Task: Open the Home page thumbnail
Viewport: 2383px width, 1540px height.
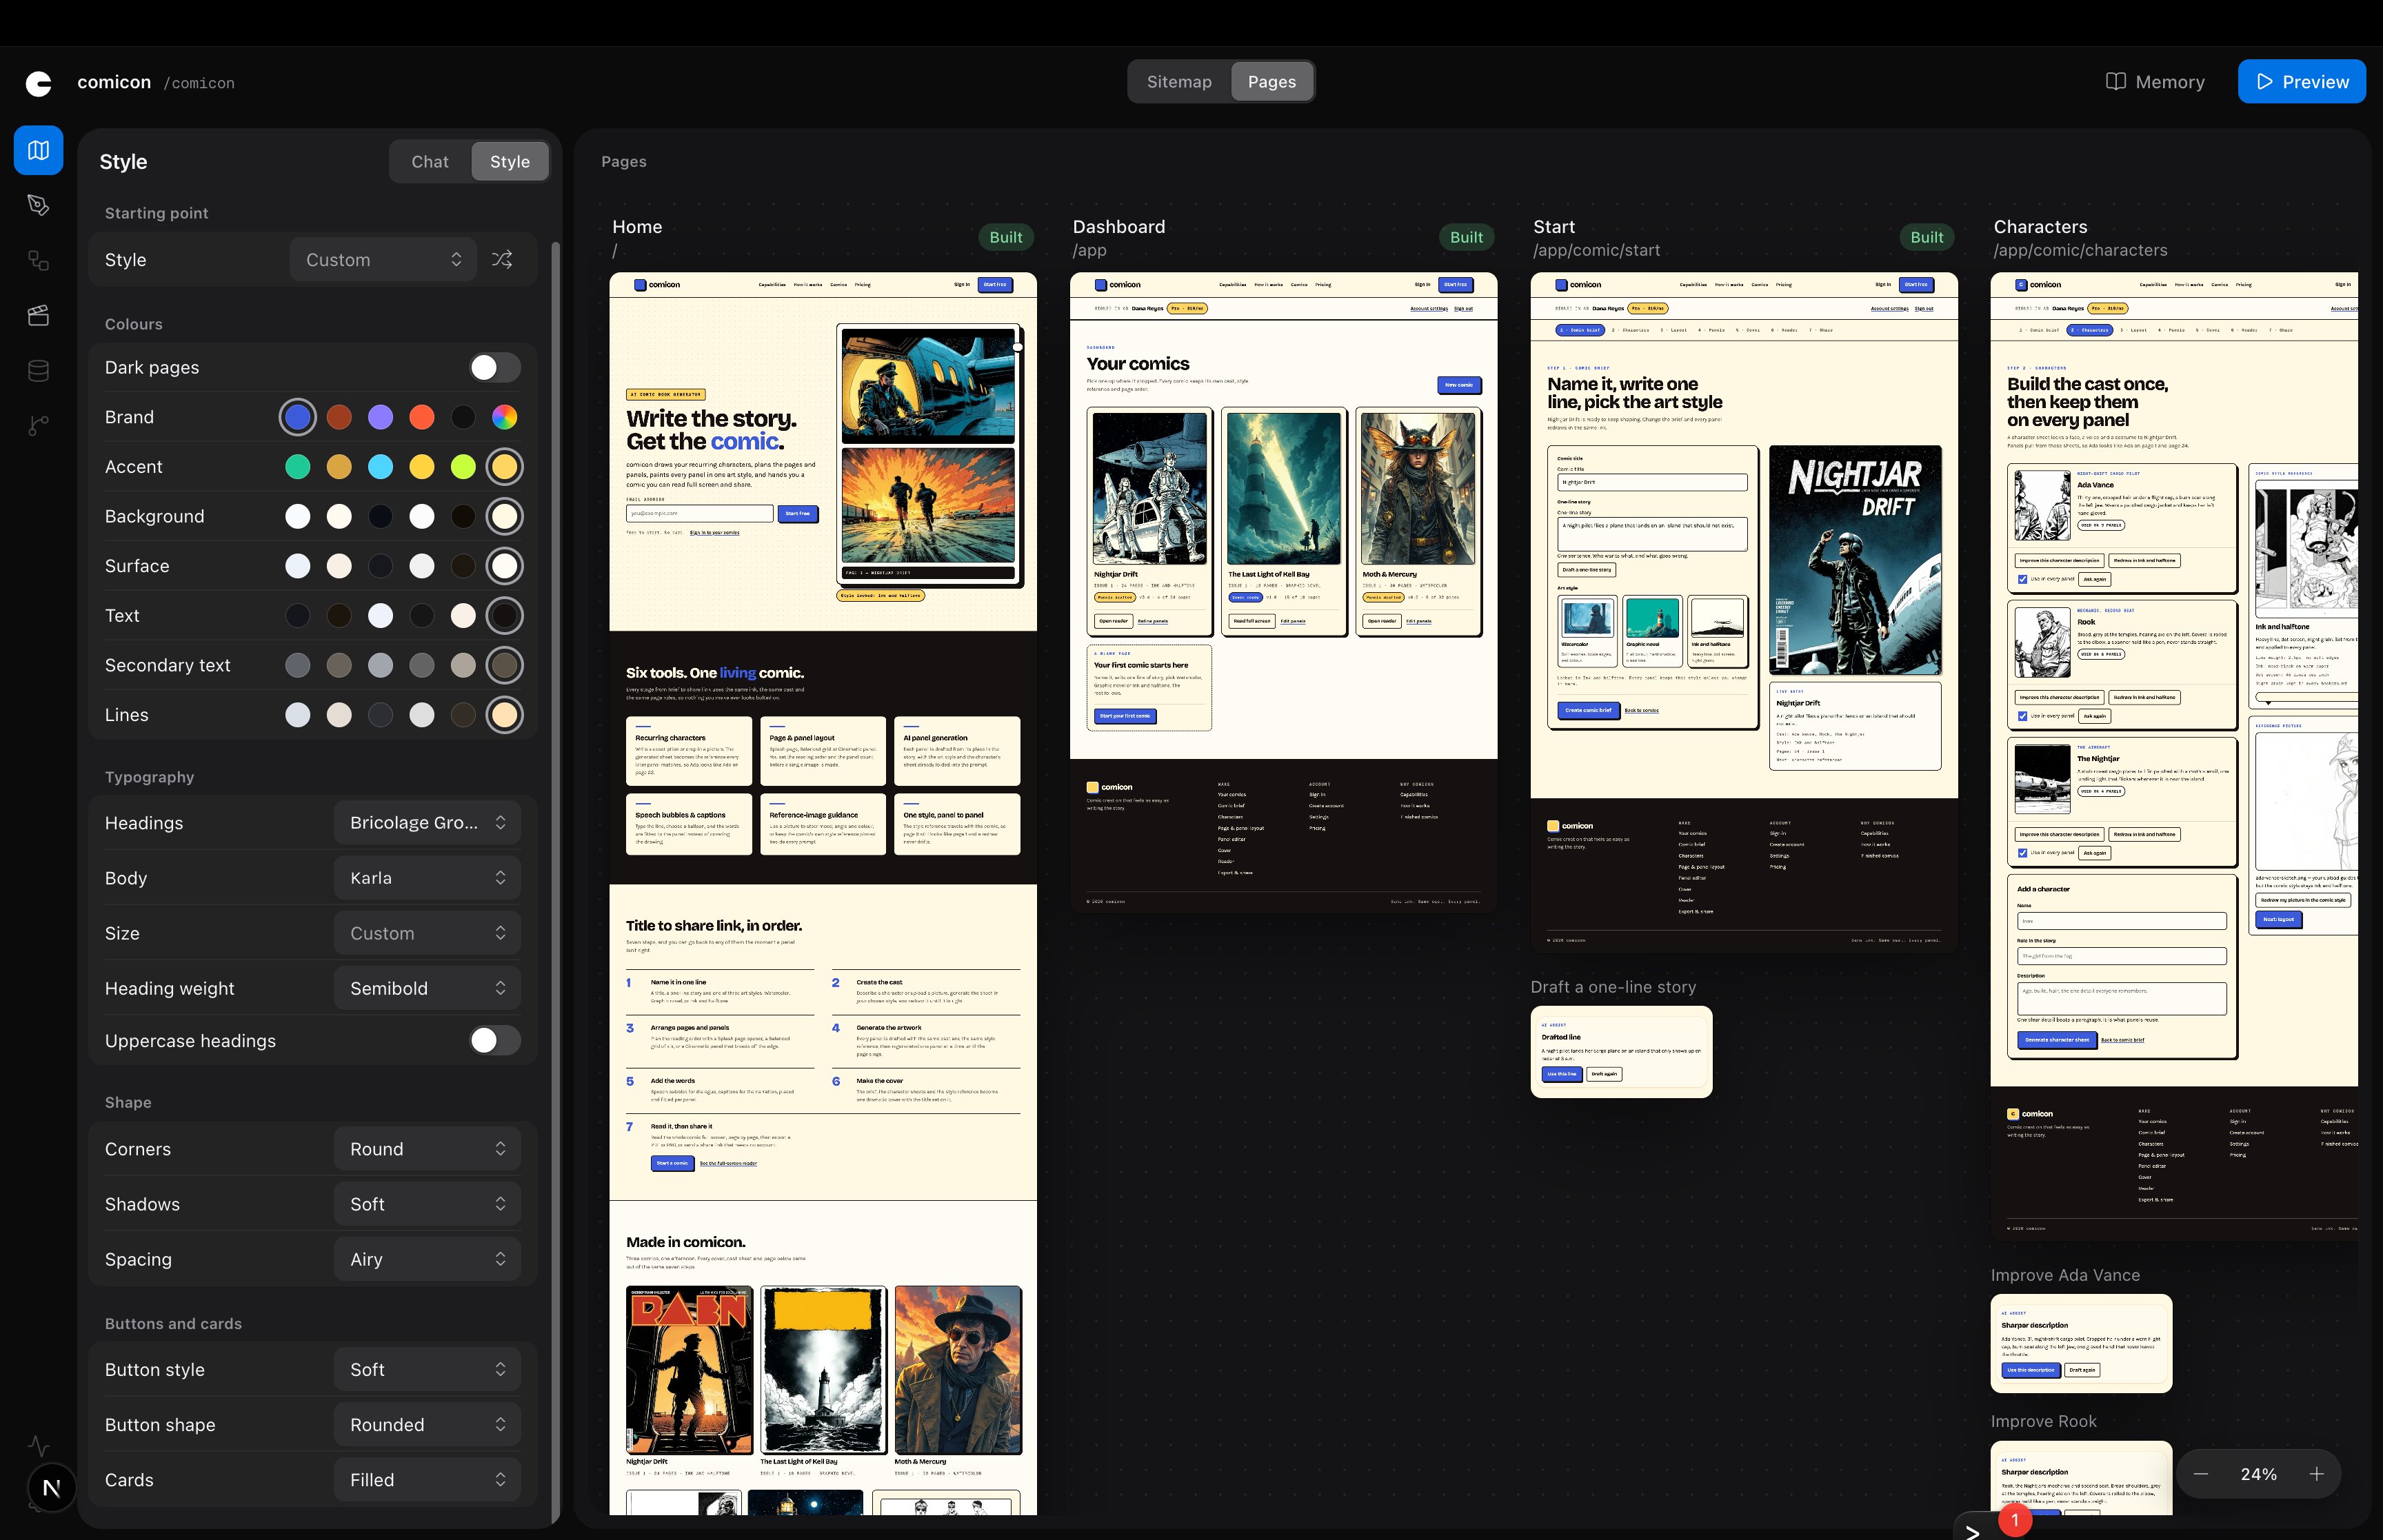Action: [x=823, y=893]
